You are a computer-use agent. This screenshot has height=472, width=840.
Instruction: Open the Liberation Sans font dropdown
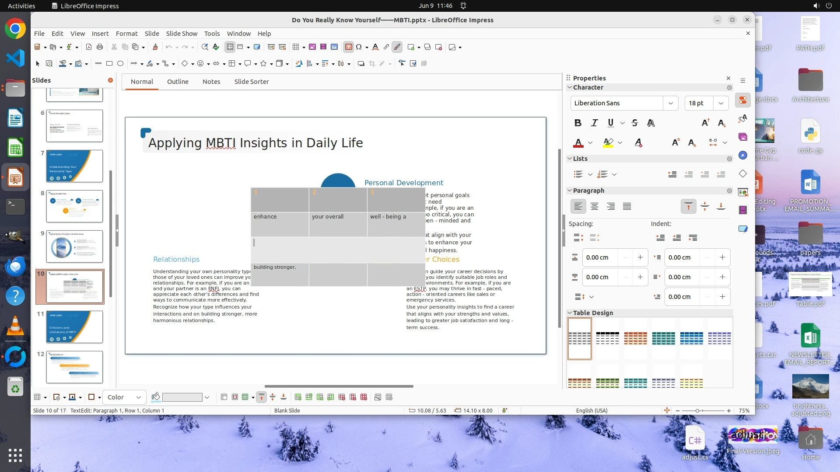coord(670,103)
